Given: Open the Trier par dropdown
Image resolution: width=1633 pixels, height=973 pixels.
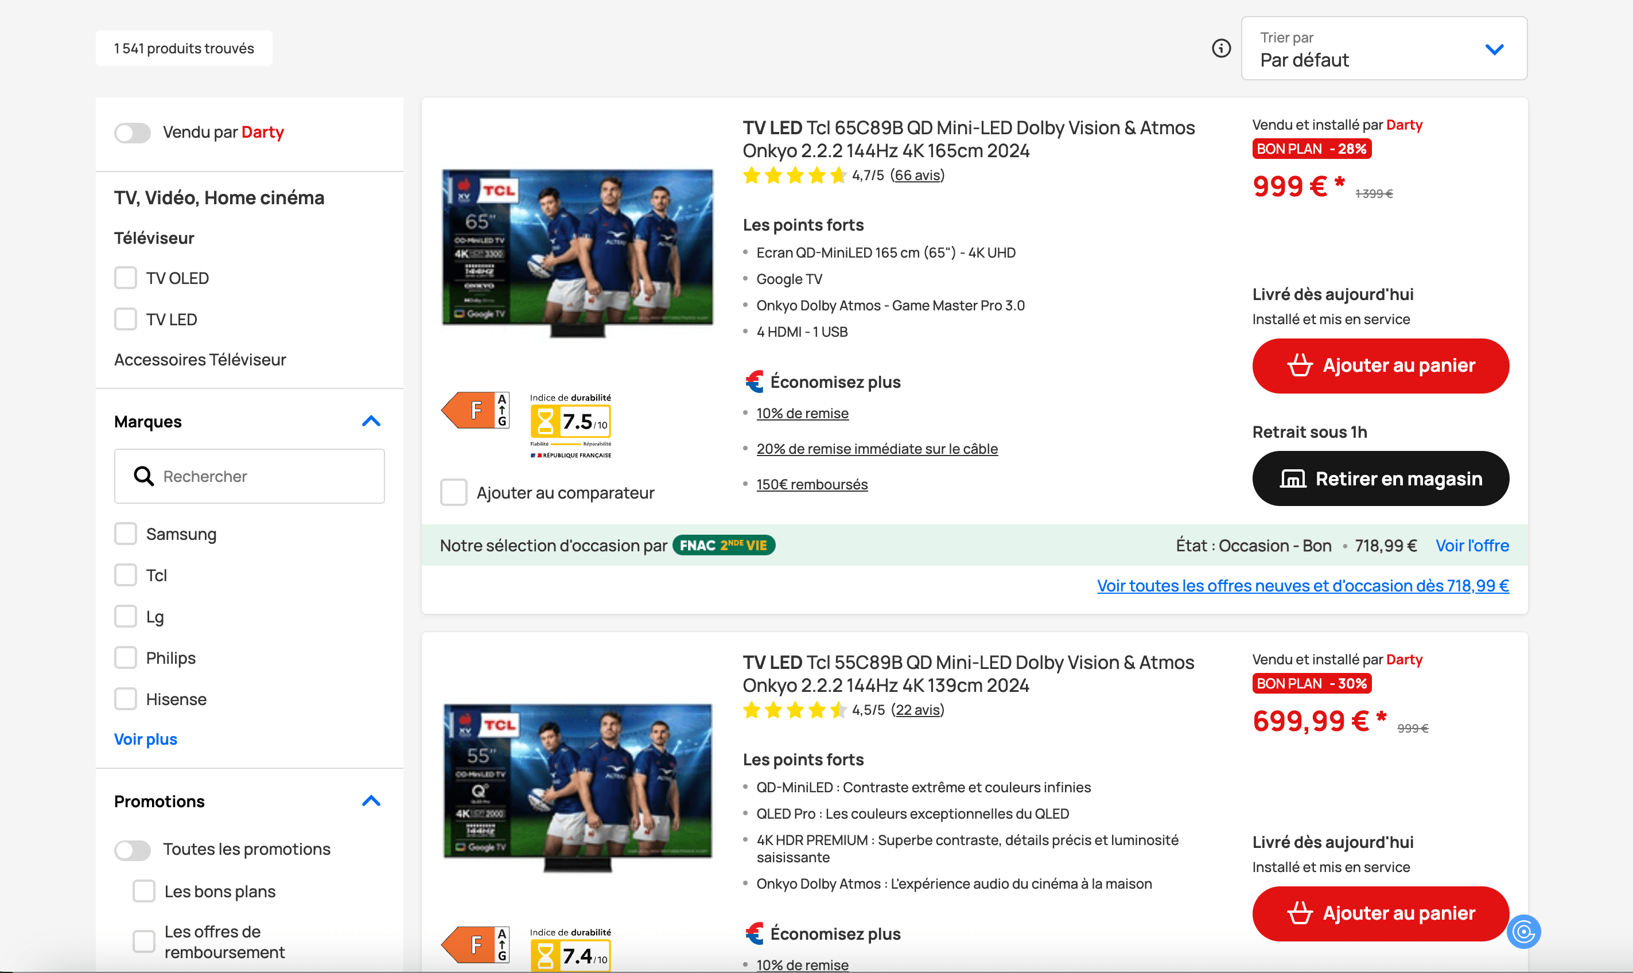Looking at the screenshot, I should (1383, 49).
